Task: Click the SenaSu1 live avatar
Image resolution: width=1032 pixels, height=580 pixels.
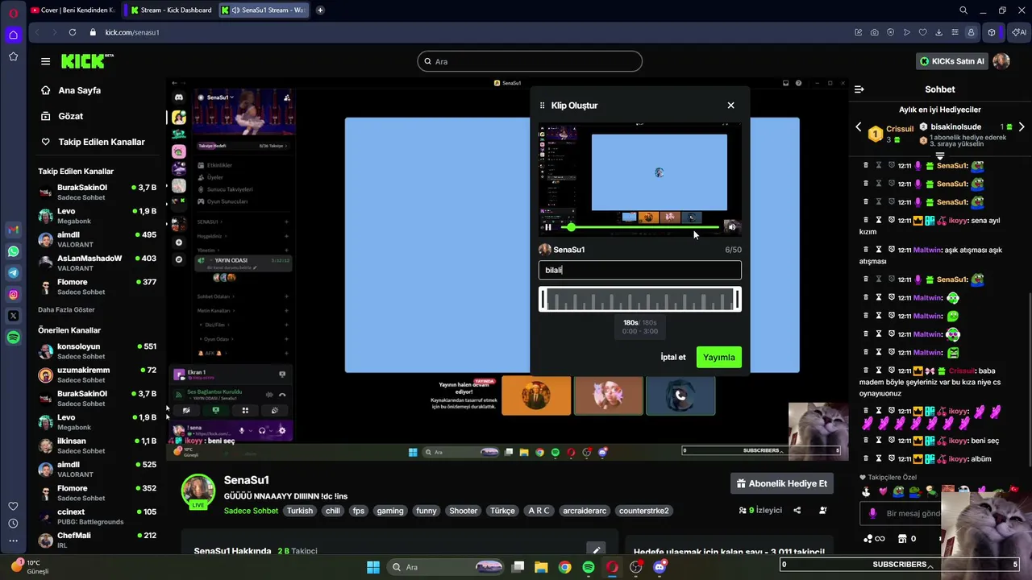Action: pyautogui.click(x=198, y=491)
